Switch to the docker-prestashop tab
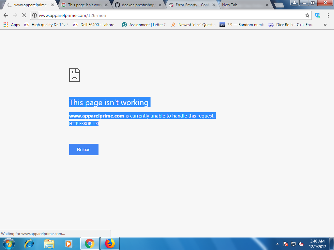The width and height of the screenshot is (334, 250). coord(138,5)
